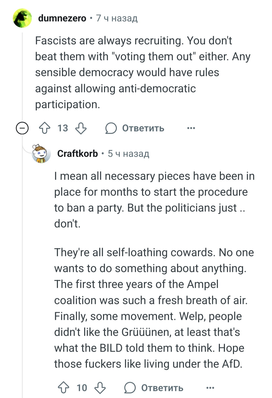272x398 pixels.
Task: Downvote dumnezero's comment
Action: 81,128
